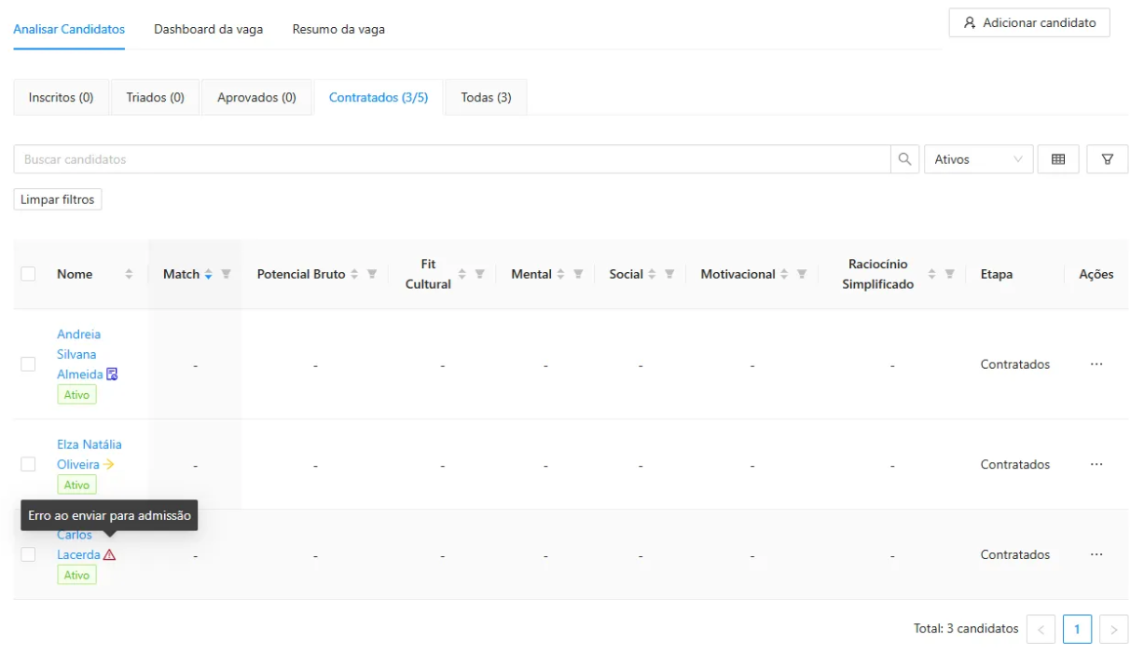Filter the Potencial Bruto column
Image resolution: width=1144 pixels, height=655 pixels.
[x=372, y=274]
